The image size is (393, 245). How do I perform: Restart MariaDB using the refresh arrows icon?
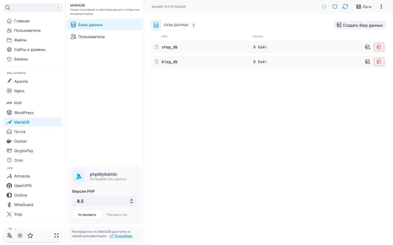(345, 7)
